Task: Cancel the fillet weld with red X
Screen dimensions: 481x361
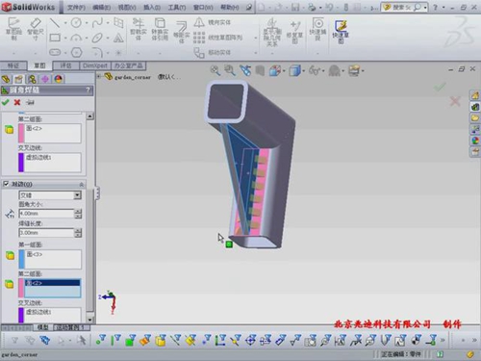Action: pyautogui.click(x=17, y=102)
